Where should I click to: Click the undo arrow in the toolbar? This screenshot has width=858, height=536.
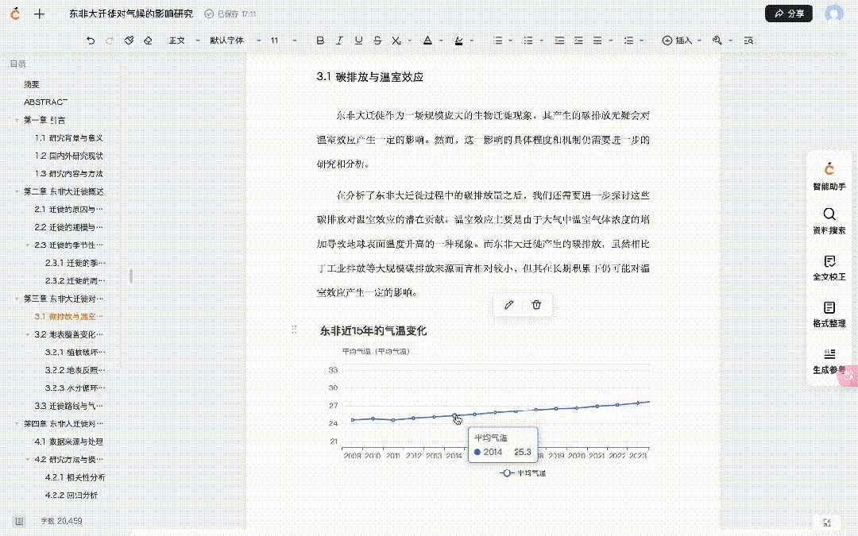click(x=91, y=40)
